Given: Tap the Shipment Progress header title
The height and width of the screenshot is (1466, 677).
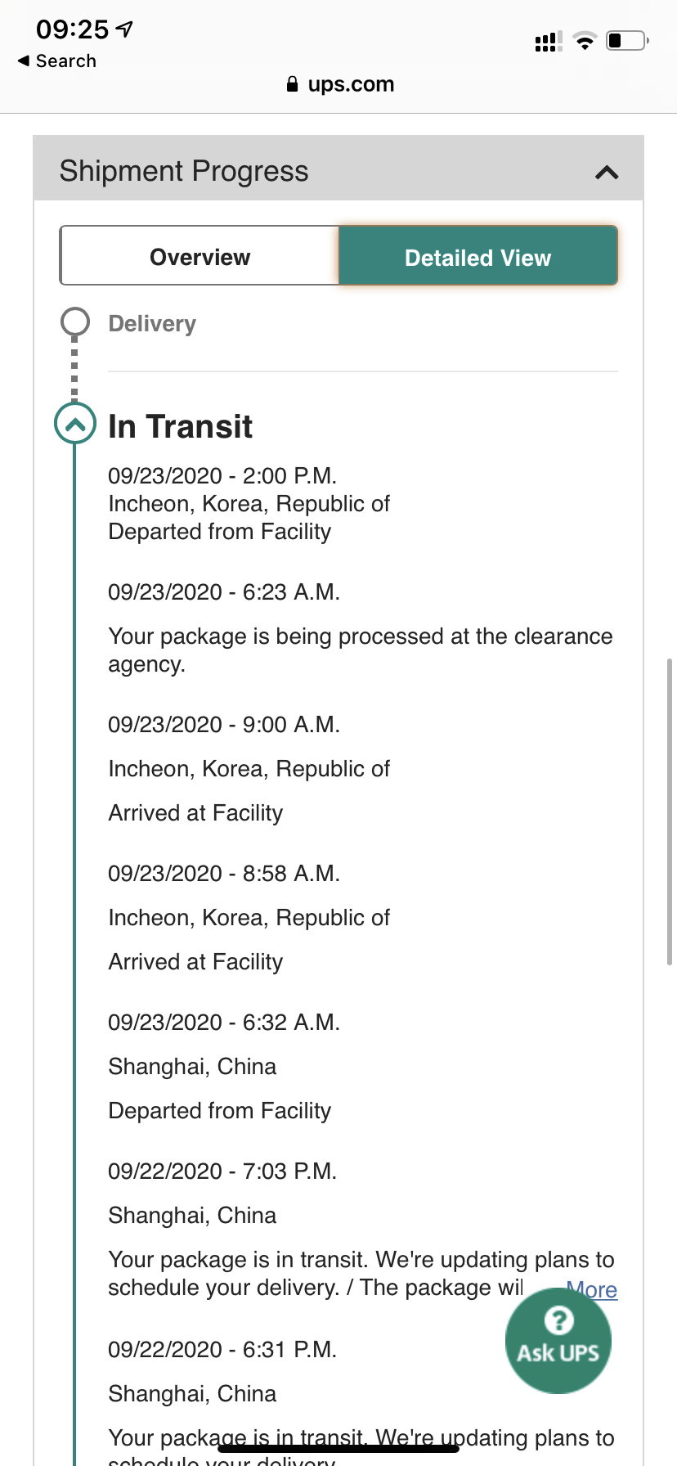Looking at the screenshot, I should coord(184,171).
